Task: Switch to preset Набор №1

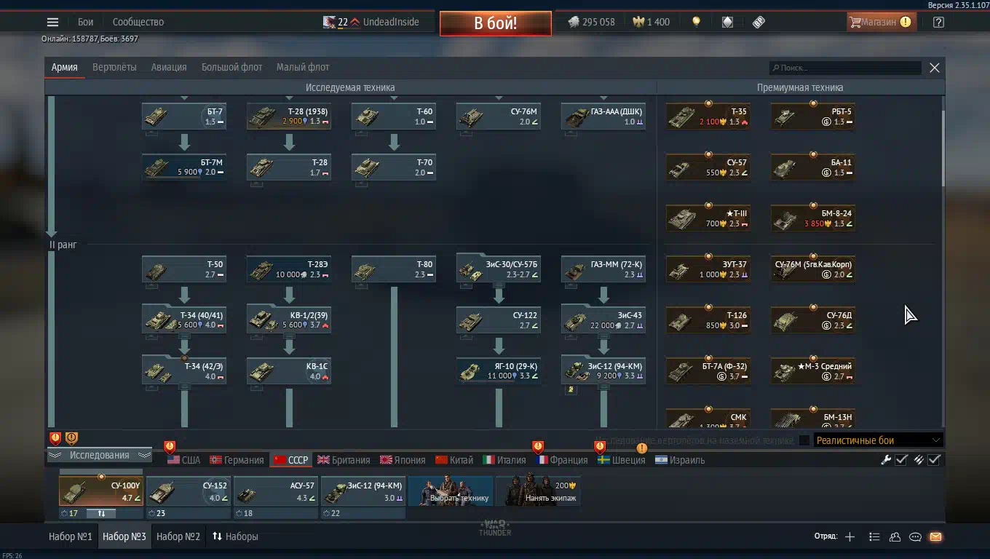Action: tap(71, 536)
